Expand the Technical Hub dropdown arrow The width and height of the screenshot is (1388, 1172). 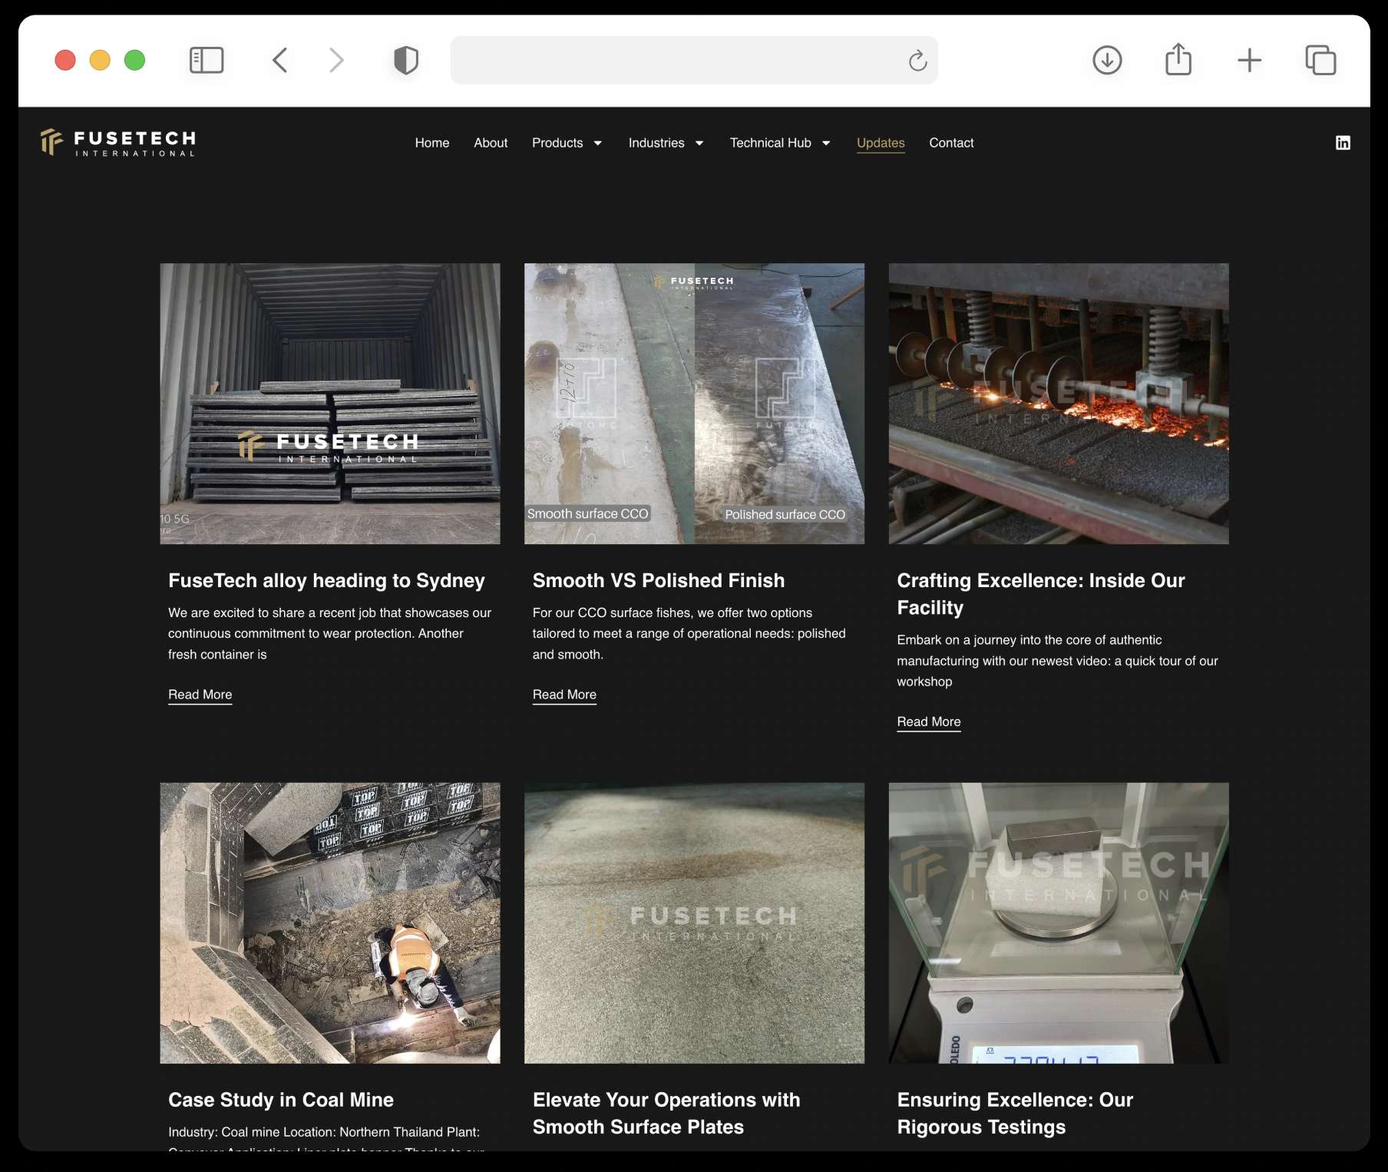pyautogui.click(x=826, y=144)
